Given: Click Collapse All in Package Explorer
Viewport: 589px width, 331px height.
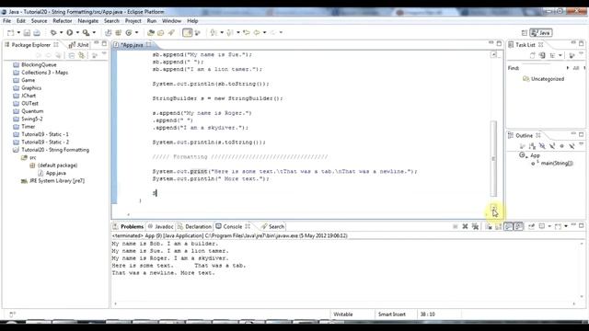Looking at the screenshot, I should 72,55.
